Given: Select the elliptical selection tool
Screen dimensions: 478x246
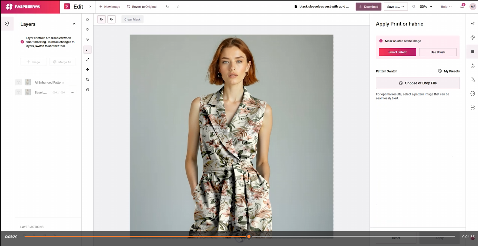Looking at the screenshot, I should 87,20.
